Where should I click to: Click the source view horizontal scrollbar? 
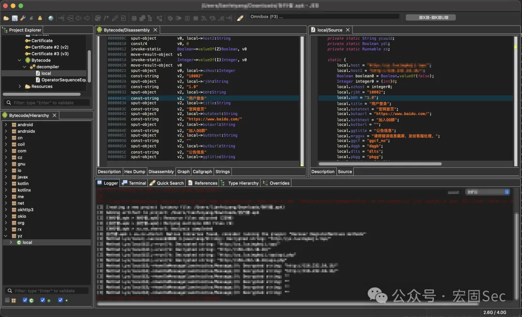point(380,164)
